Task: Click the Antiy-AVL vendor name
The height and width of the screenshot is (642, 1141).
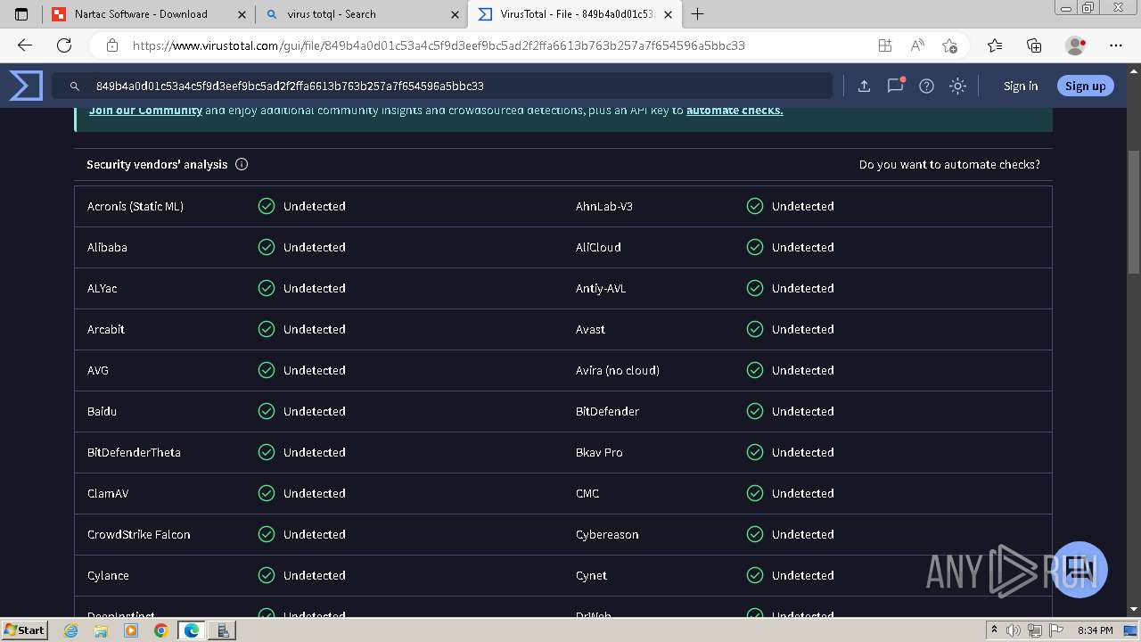Action: [x=601, y=288]
